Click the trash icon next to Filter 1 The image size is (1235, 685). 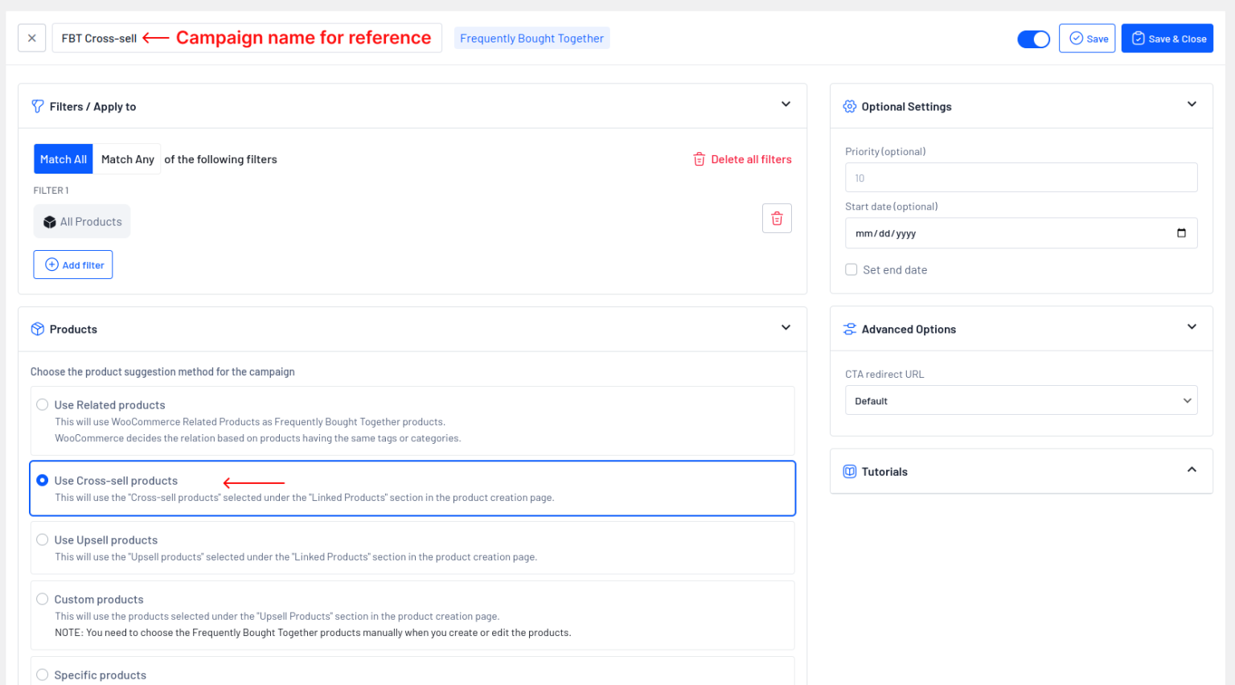coord(777,218)
